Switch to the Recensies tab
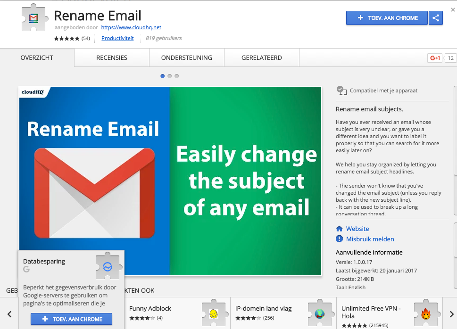 [112, 58]
